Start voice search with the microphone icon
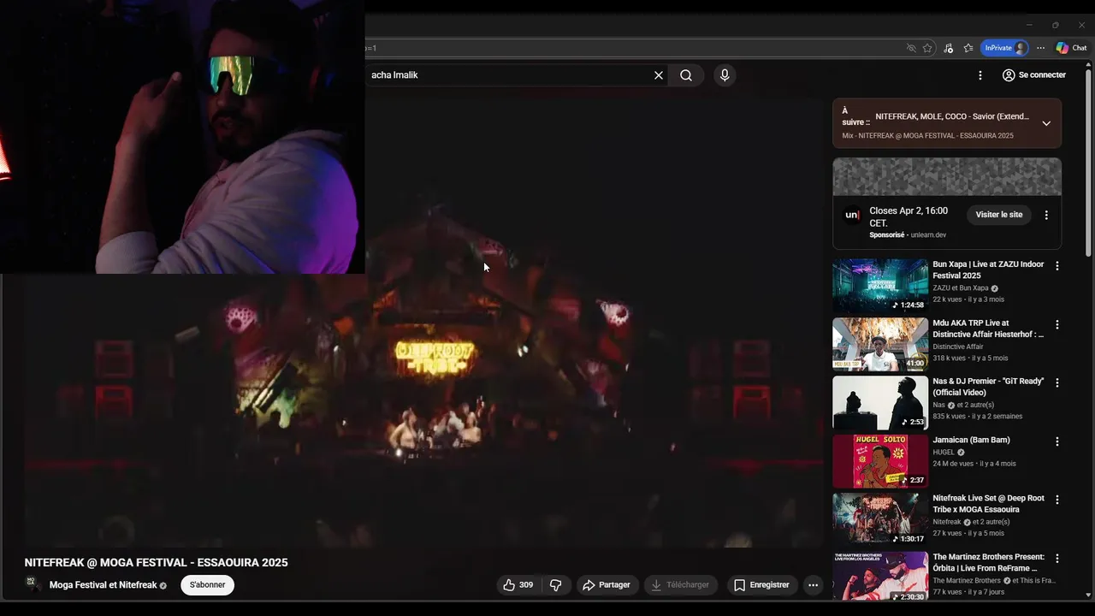Image resolution: width=1095 pixels, height=616 pixels. 725,75
